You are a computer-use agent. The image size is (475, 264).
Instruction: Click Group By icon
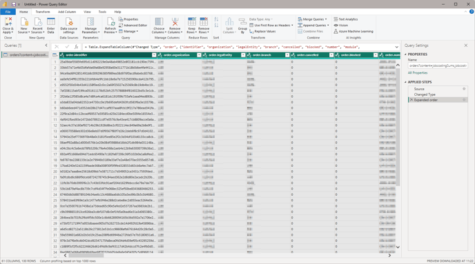[242, 22]
